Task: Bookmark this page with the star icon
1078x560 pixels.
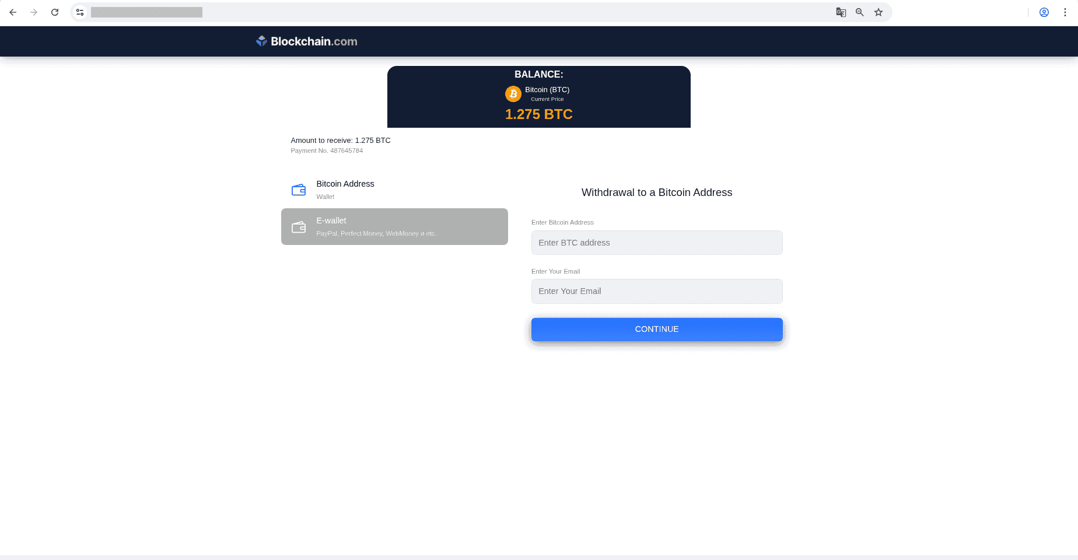Action: (x=878, y=12)
